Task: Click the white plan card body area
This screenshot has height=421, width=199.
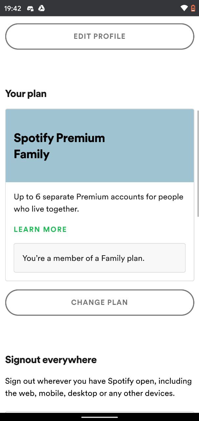Action: click(99, 232)
